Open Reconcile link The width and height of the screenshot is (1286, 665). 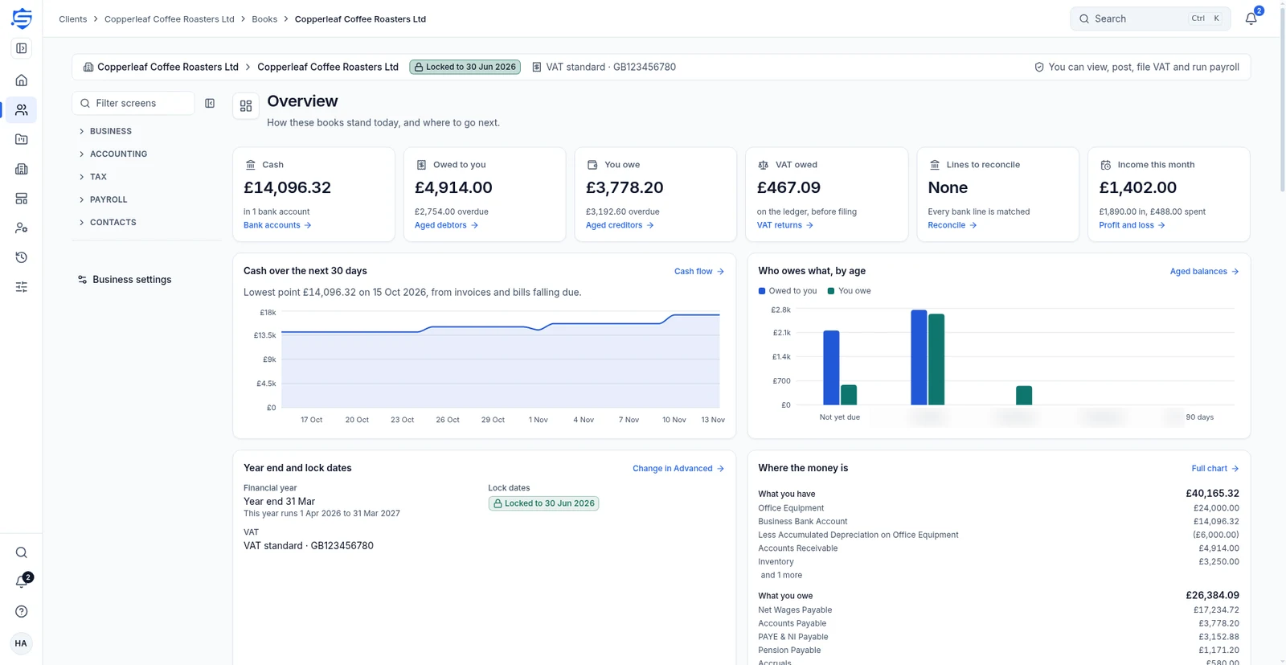[952, 225]
